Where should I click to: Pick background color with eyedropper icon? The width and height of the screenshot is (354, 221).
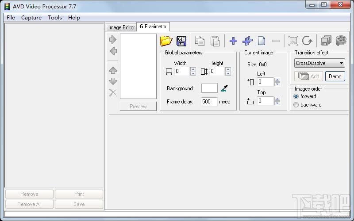click(x=224, y=88)
